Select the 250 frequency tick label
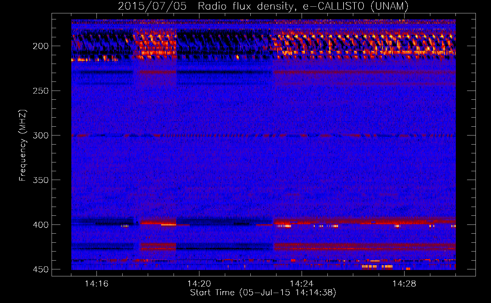The width and height of the screenshot is (491, 303). [40, 91]
